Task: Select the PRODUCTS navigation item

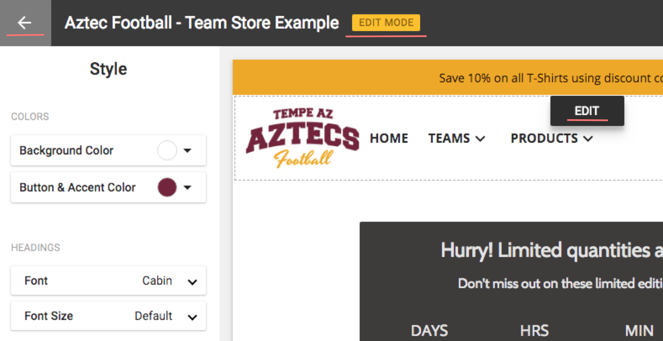Action: 544,138
